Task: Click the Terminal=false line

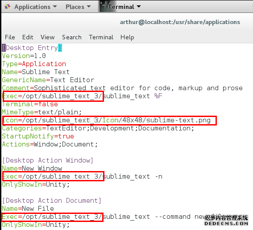Action: (30, 104)
